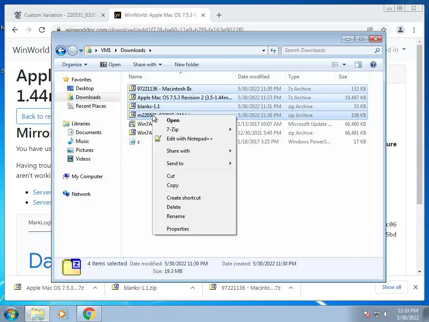Viewport: 429px width, 322px height.
Task: Open Pictures library in sidebar
Action: point(85,150)
